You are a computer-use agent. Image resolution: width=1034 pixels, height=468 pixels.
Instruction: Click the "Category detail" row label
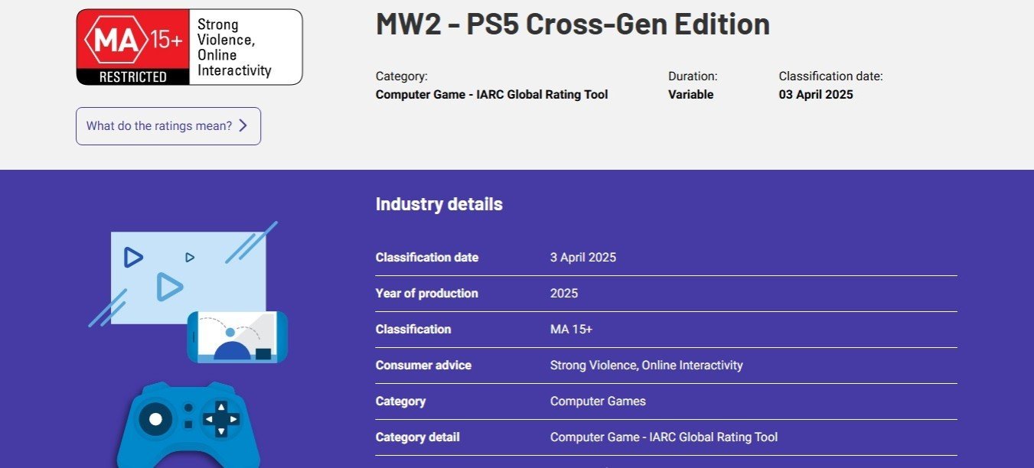(418, 437)
